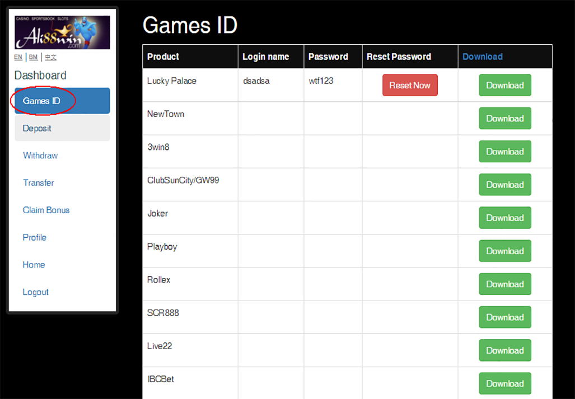Viewport: 575px width, 399px height.
Task: Click Logout in the sidebar
Action: [x=36, y=292]
